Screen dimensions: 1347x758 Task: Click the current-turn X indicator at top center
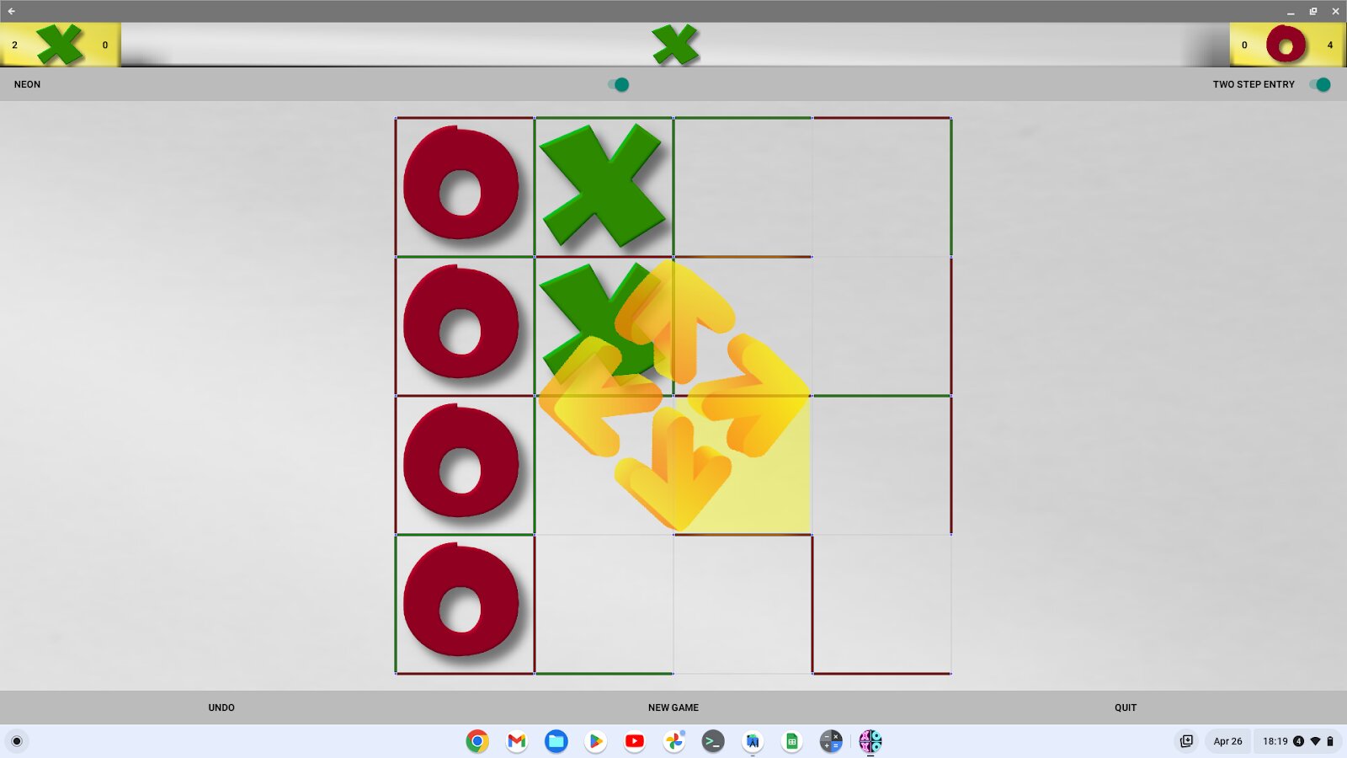(675, 45)
